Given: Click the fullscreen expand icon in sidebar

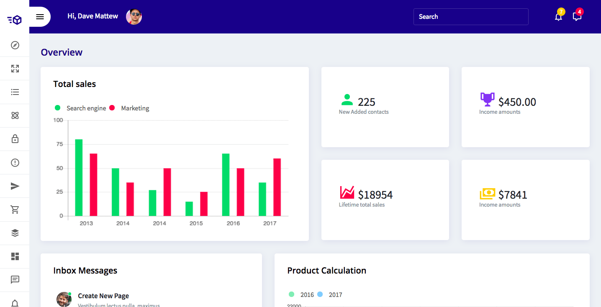Looking at the screenshot, I should (x=15, y=68).
